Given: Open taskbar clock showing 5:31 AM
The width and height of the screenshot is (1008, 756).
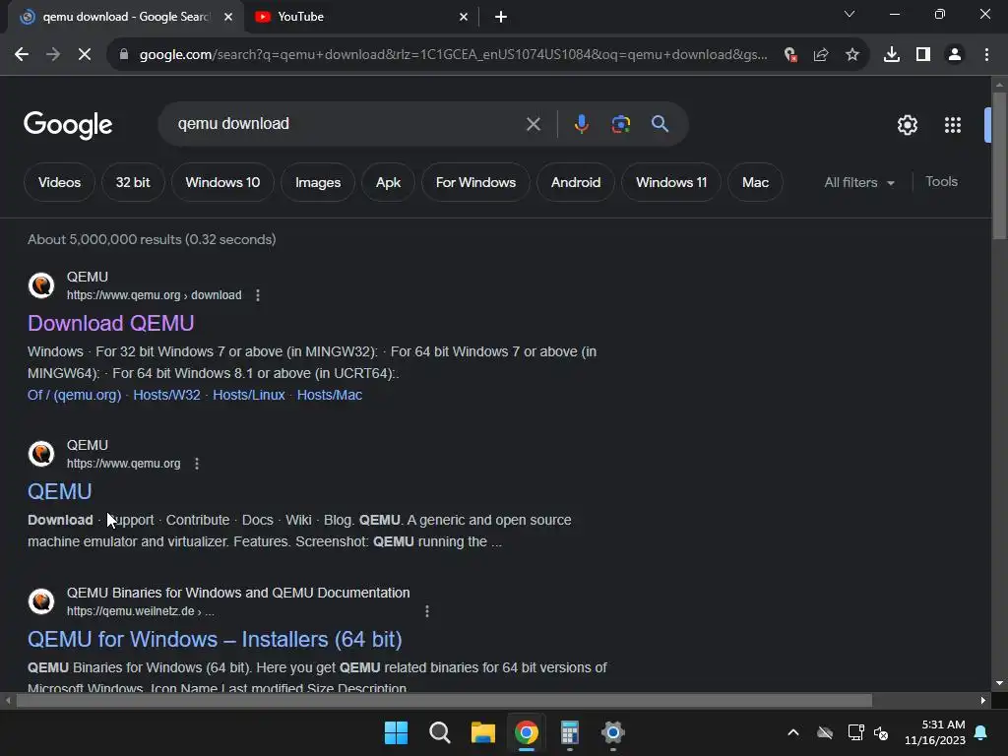Looking at the screenshot, I should 935,732.
